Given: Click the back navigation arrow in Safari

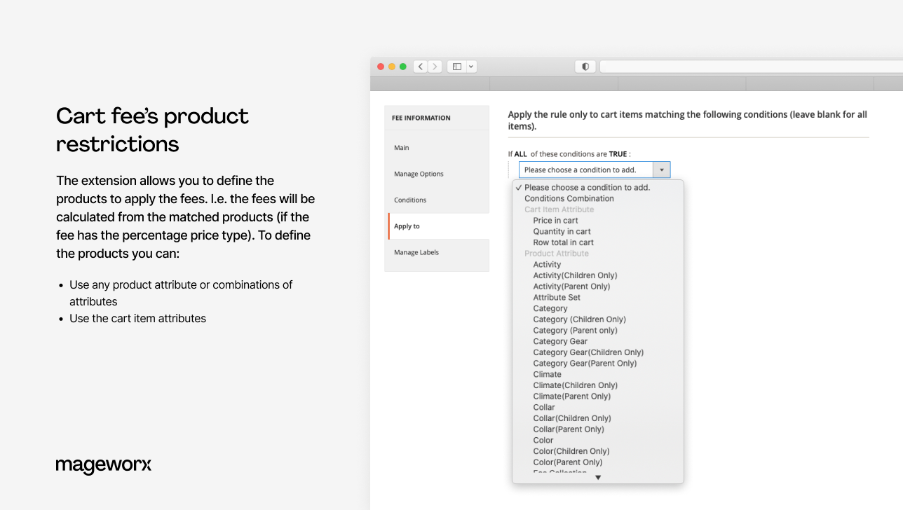Looking at the screenshot, I should [x=420, y=66].
